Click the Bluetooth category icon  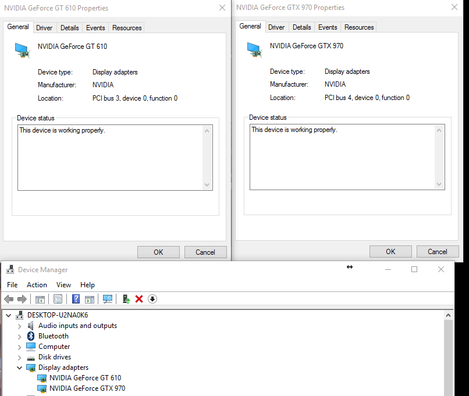pyautogui.click(x=31, y=336)
